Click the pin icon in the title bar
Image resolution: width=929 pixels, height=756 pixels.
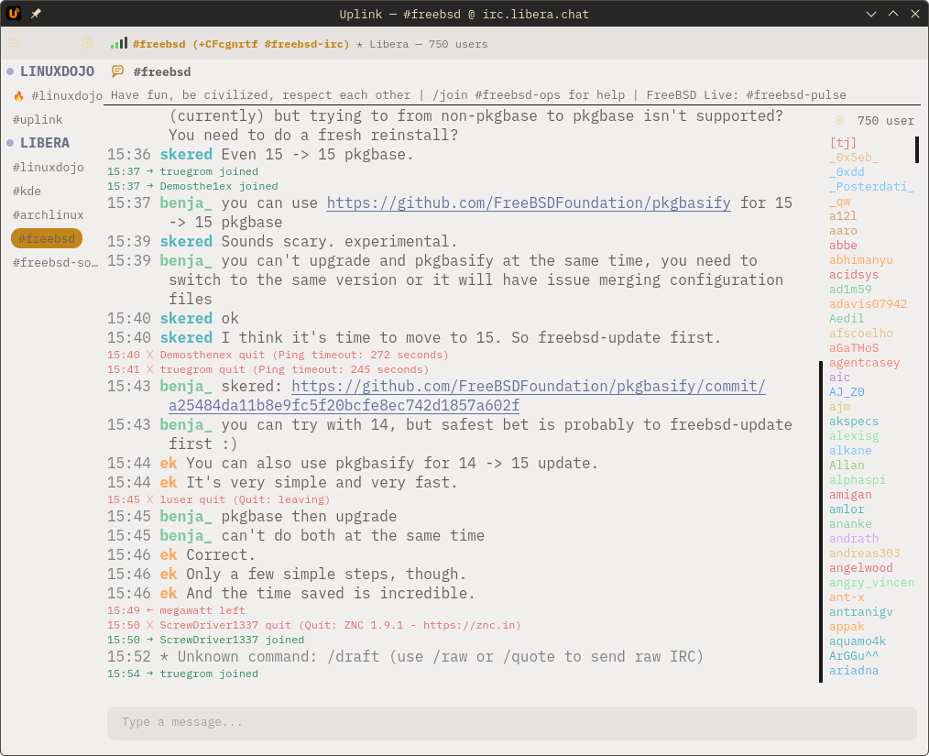click(x=36, y=14)
